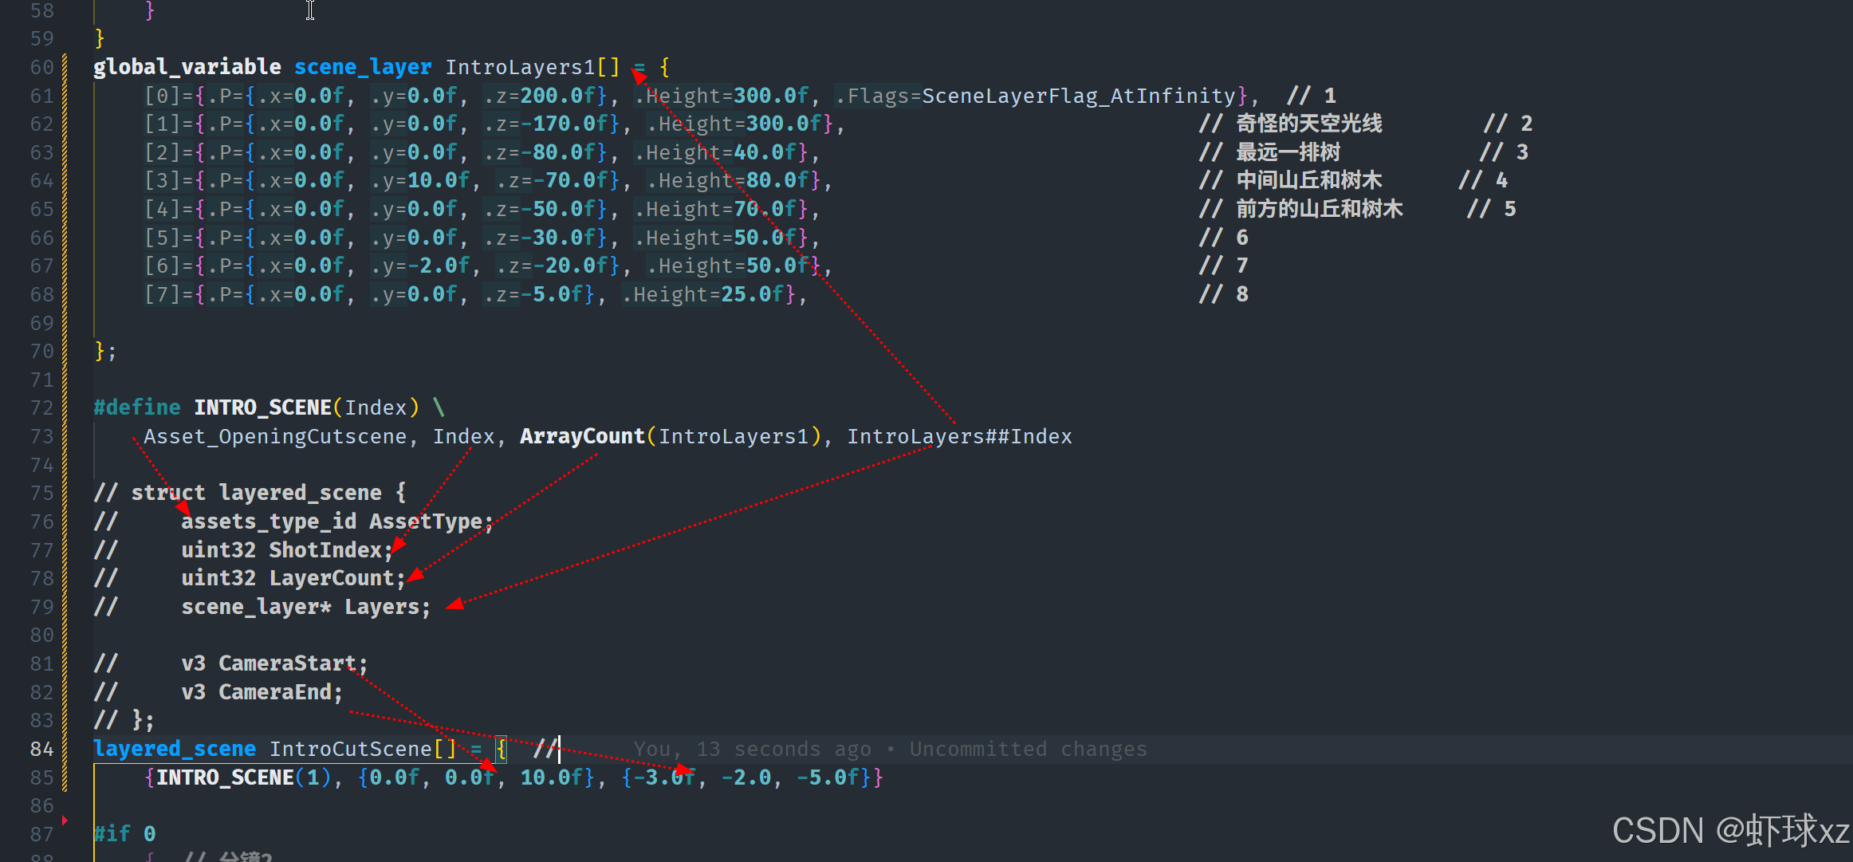
Task: Click the layered_scene type on line 84
Action: point(175,749)
